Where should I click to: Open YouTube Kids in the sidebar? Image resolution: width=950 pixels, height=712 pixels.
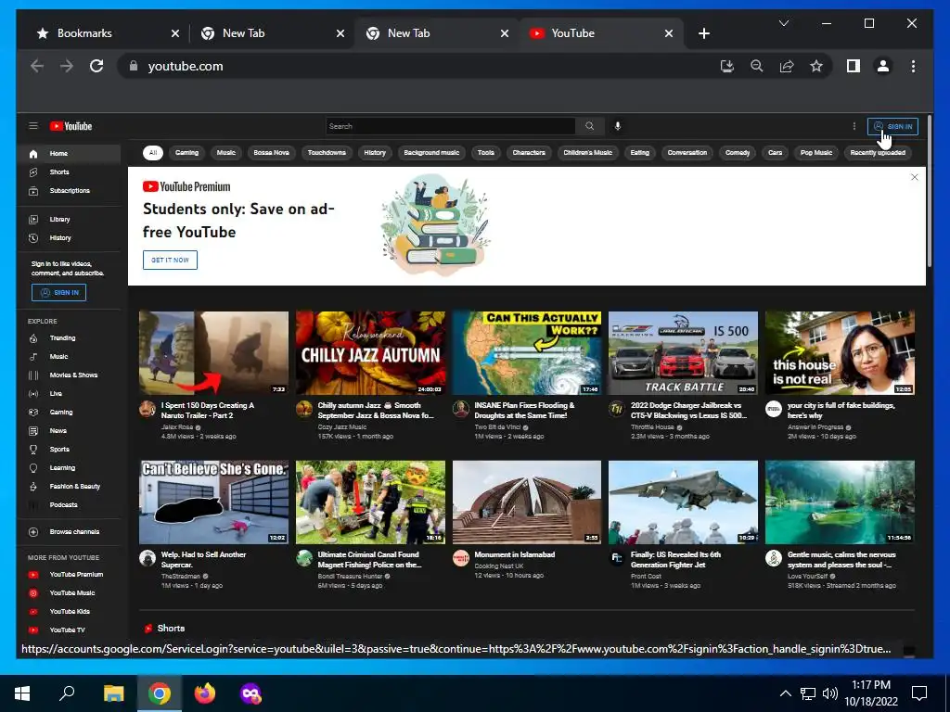(x=69, y=612)
